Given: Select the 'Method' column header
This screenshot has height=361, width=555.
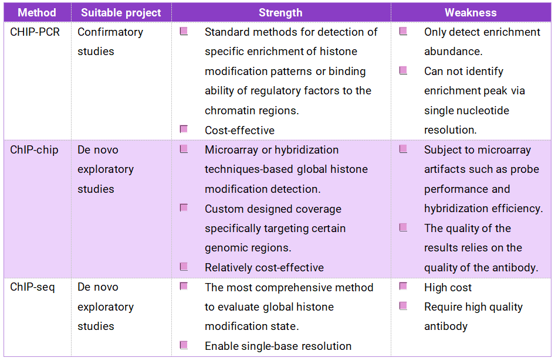Looking at the screenshot, I should [x=37, y=12].
